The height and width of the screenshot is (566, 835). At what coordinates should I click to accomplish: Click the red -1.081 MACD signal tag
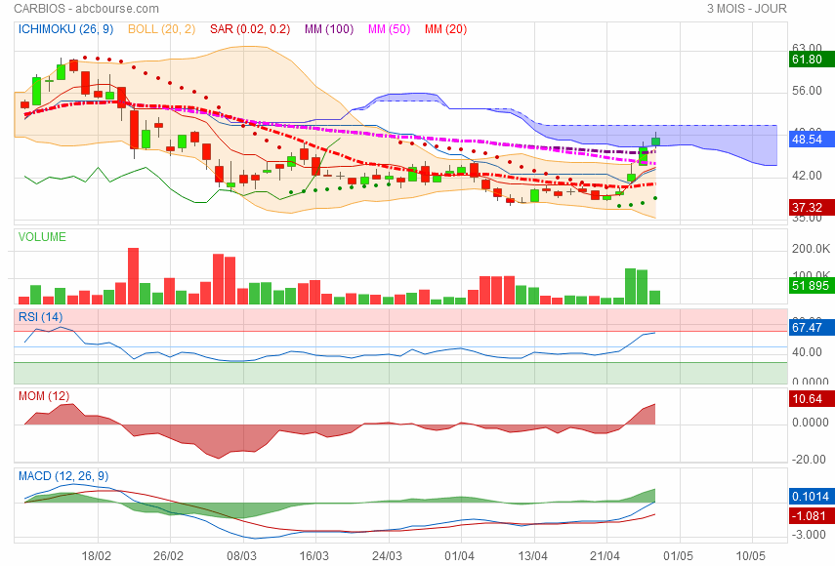point(812,516)
